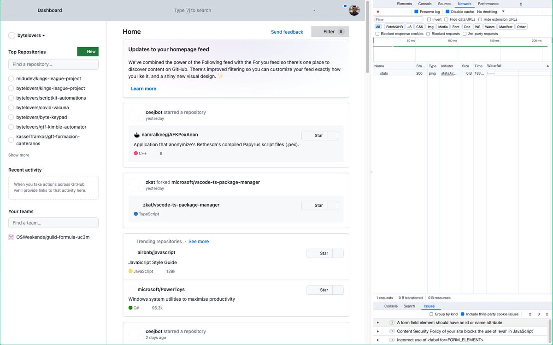Filter requests by Wasm type
This screenshot has height=345, width=553.
(489, 27)
